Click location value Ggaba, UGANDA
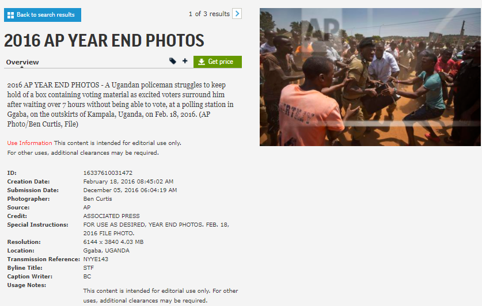This screenshot has width=482, height=306. pos(106,250)
